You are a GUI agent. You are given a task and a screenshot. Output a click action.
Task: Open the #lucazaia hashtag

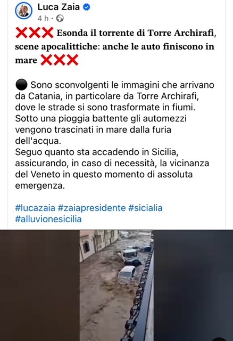coord(35,208)
